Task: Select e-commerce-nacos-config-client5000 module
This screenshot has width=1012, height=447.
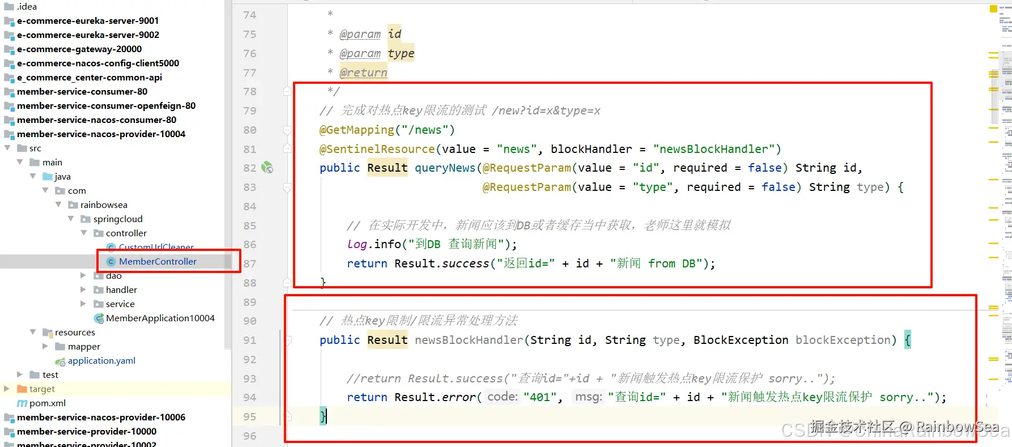Action: point(98,63)
